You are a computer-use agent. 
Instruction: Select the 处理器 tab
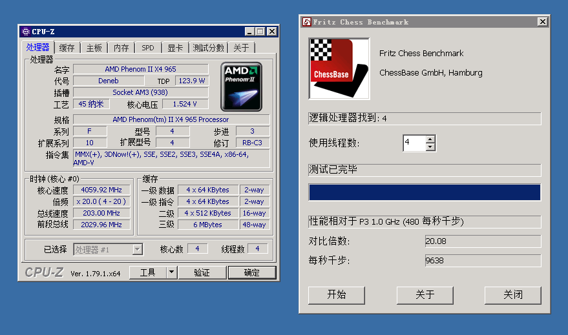click(x=37, y=47)
